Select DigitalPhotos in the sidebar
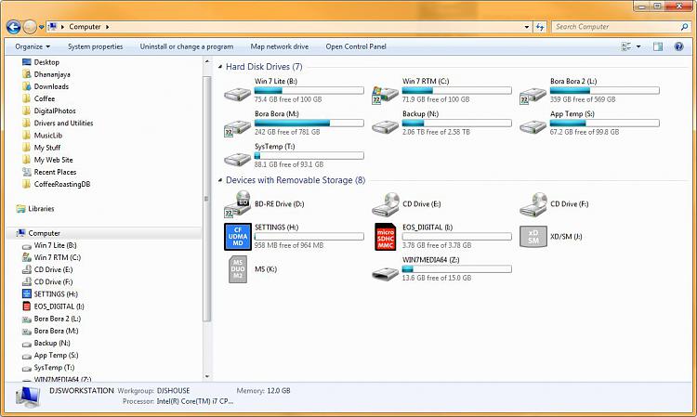 55,111
